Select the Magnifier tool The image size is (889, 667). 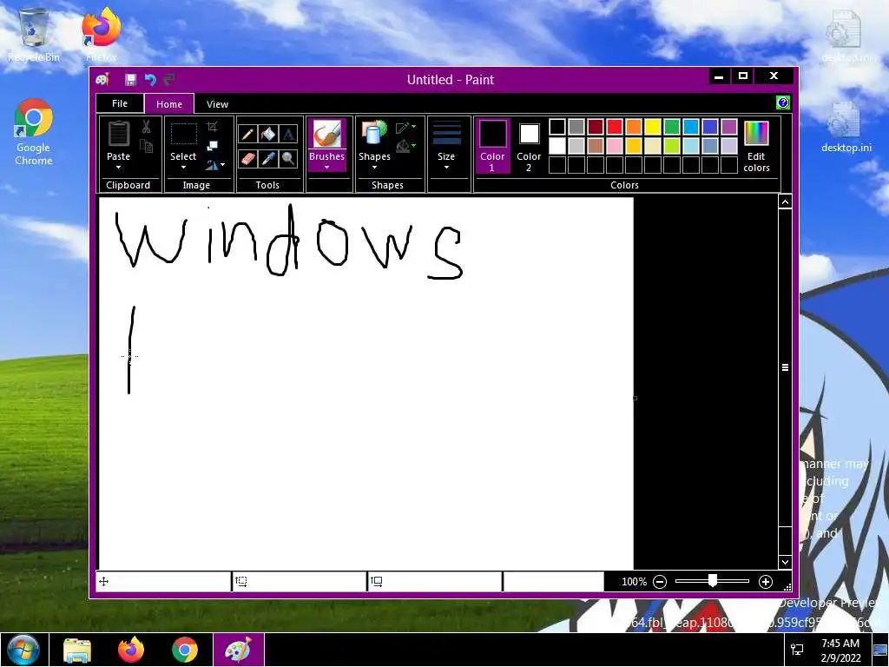tap(288, 158)
